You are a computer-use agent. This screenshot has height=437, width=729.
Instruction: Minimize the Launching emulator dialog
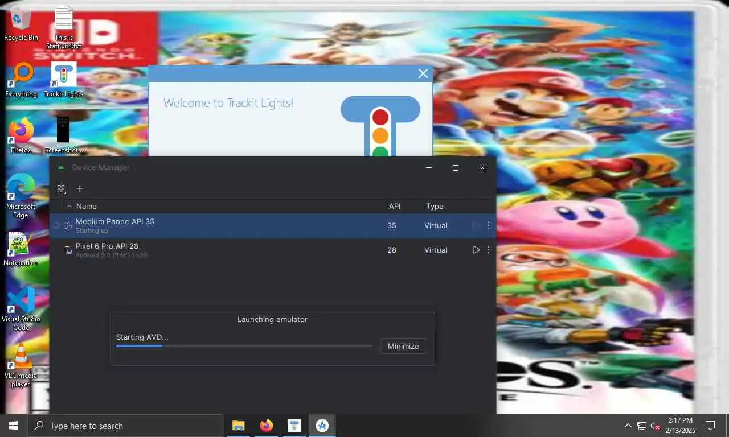[403, 346]
